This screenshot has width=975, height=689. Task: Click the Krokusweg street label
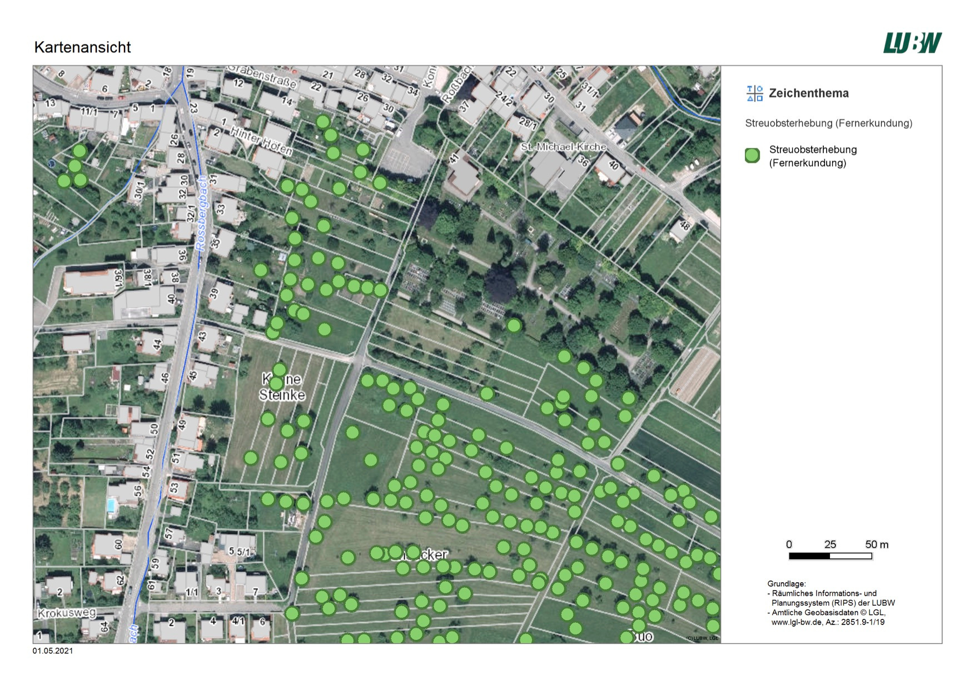[67, 613]
